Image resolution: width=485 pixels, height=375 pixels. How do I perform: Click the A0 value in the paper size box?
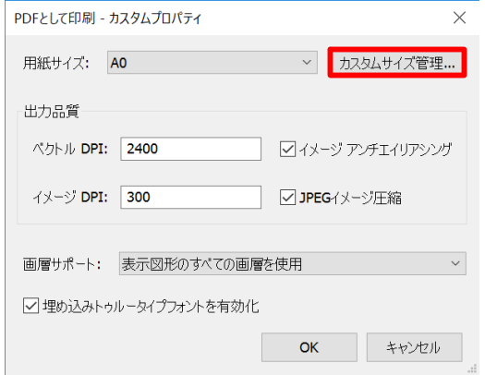click(x=119, y=63)
